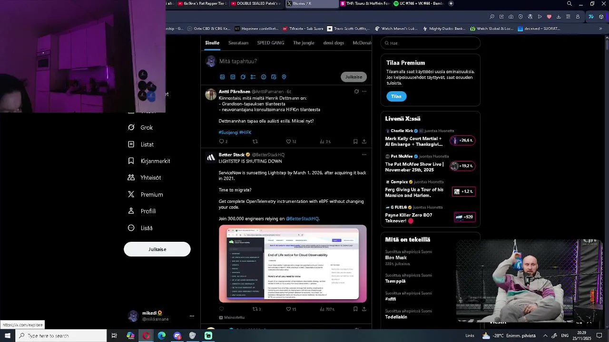Select the demi dogs tab

(334, 43)
